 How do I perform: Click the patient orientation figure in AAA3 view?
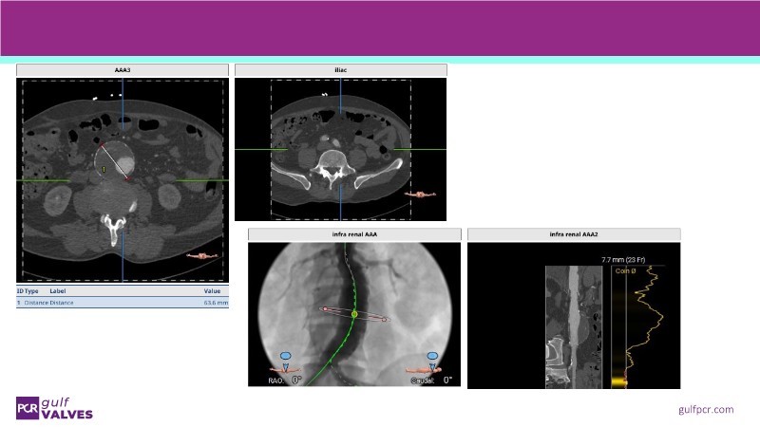coord(202,255)
